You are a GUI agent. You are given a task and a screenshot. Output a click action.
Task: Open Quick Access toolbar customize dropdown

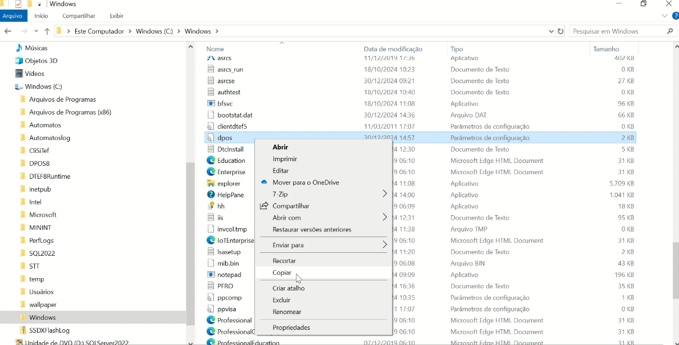tap(40, 4)
